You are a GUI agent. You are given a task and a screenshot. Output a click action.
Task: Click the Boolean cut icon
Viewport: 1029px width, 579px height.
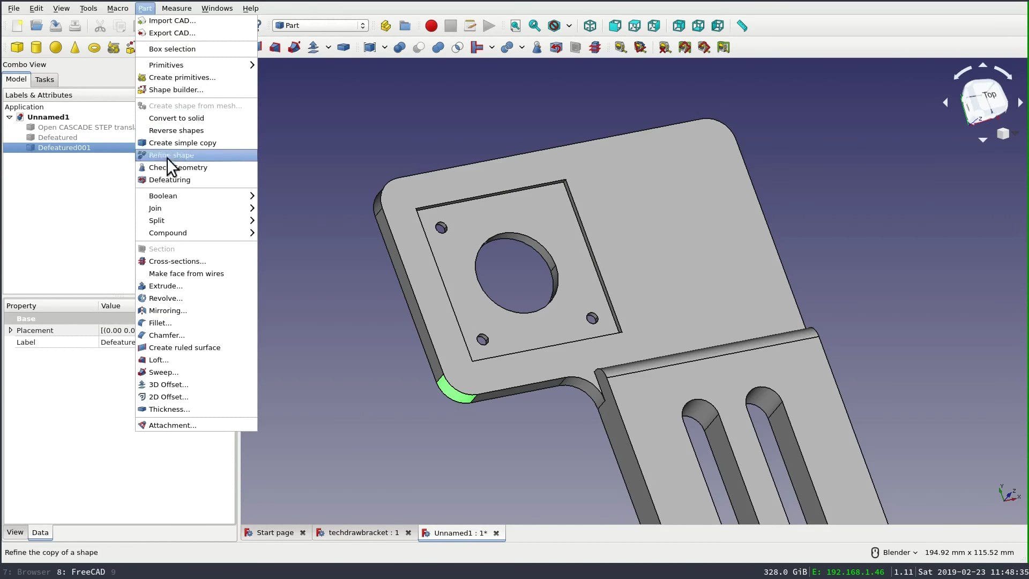[419, 47]
